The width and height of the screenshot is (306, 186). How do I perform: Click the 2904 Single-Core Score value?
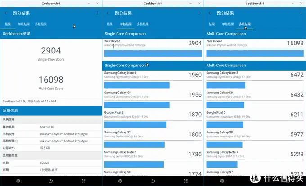[x=51, y=51]
